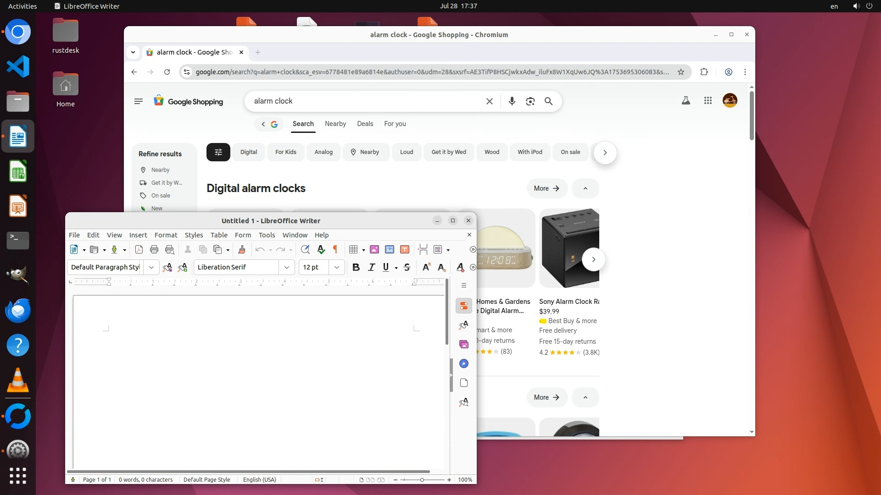
Task: Open the sidebar Navigator panel icon
Action: (x=463, y=363)
